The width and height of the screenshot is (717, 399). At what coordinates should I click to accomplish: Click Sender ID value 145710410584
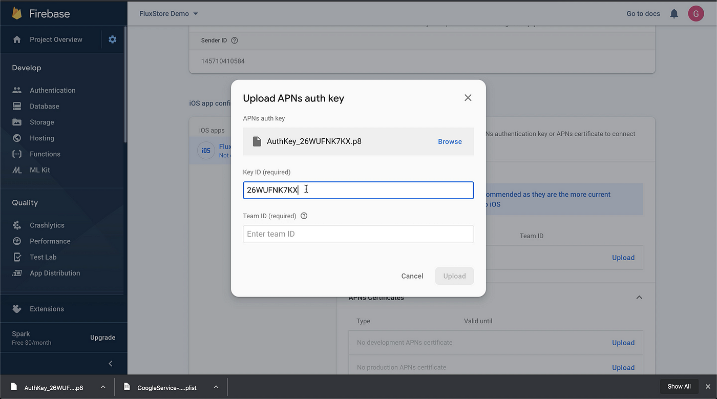(x=223, y=61)
